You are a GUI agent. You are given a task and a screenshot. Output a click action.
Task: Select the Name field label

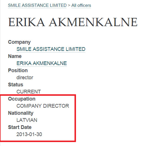tap(15, 56)
